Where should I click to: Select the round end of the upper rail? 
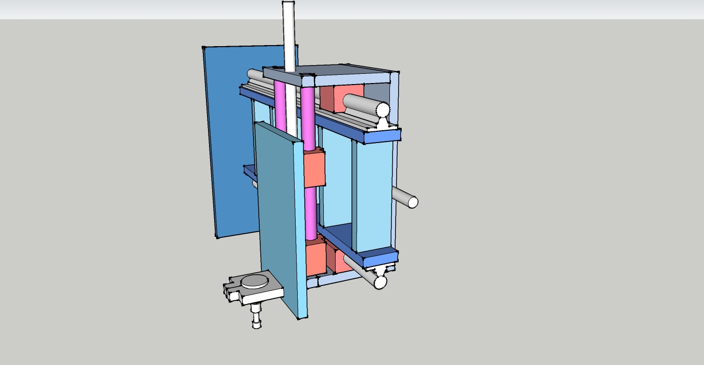(x=382, y=110)
